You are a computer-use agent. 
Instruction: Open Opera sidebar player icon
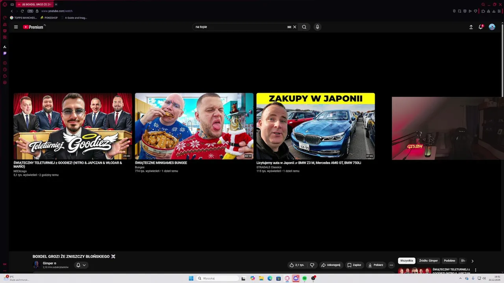pyautogui.click(x=5, y=63)
